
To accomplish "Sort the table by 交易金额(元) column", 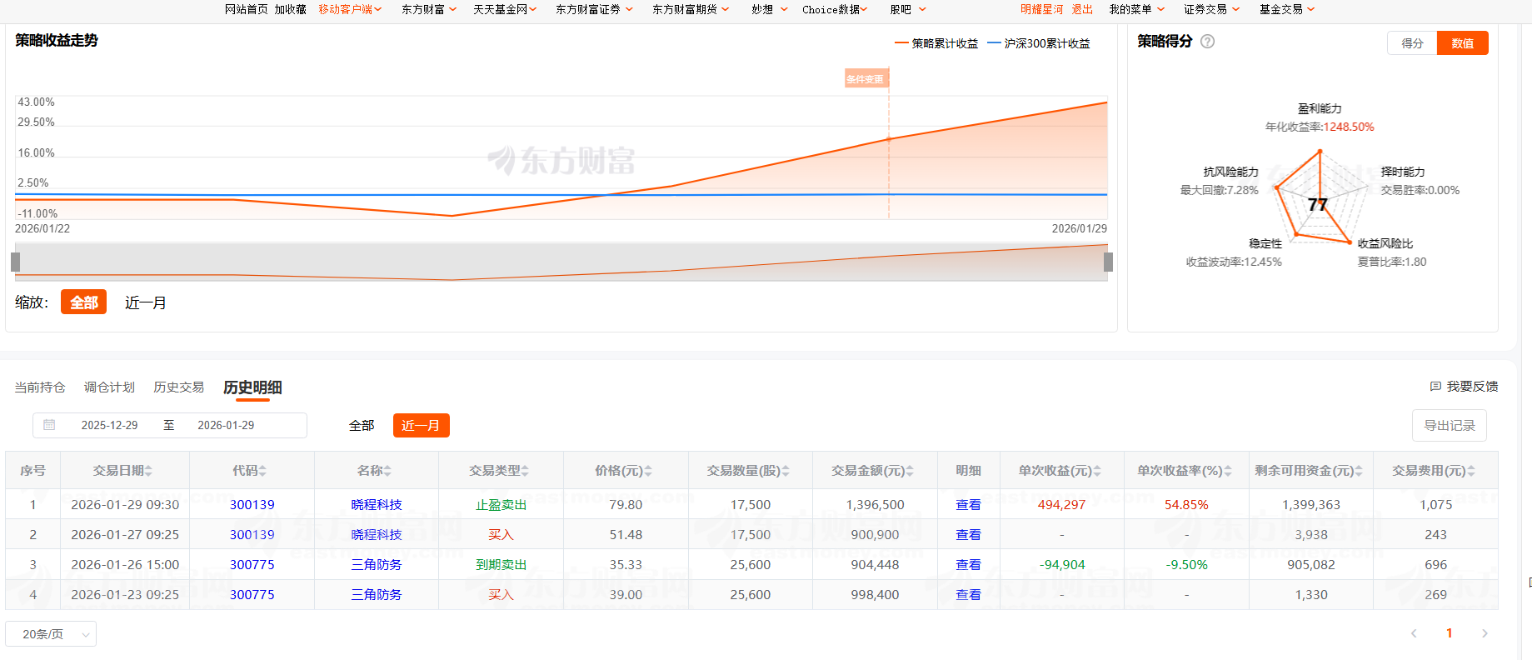I will [910, 471].
